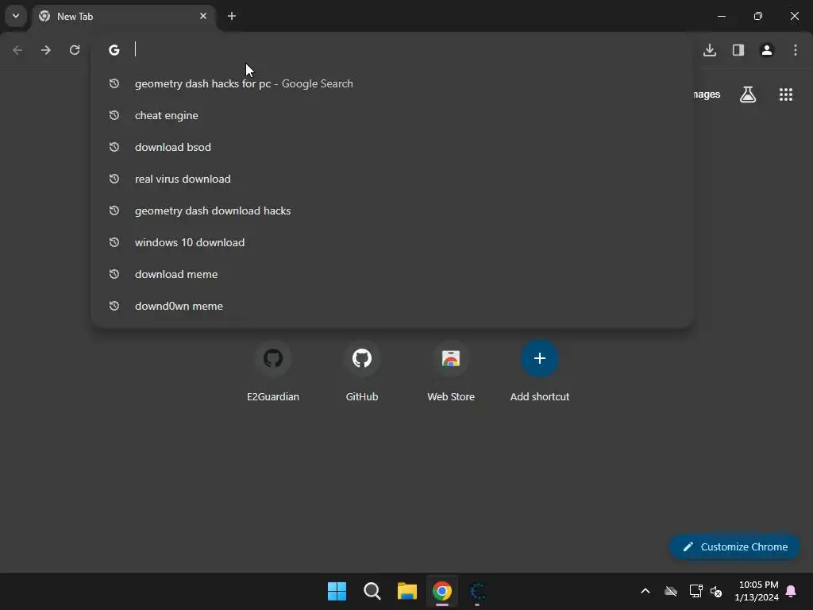This screenshot has height=610, width=813.
Task: Click history clock icon beside 'download meme'
Action: point(114,274)
